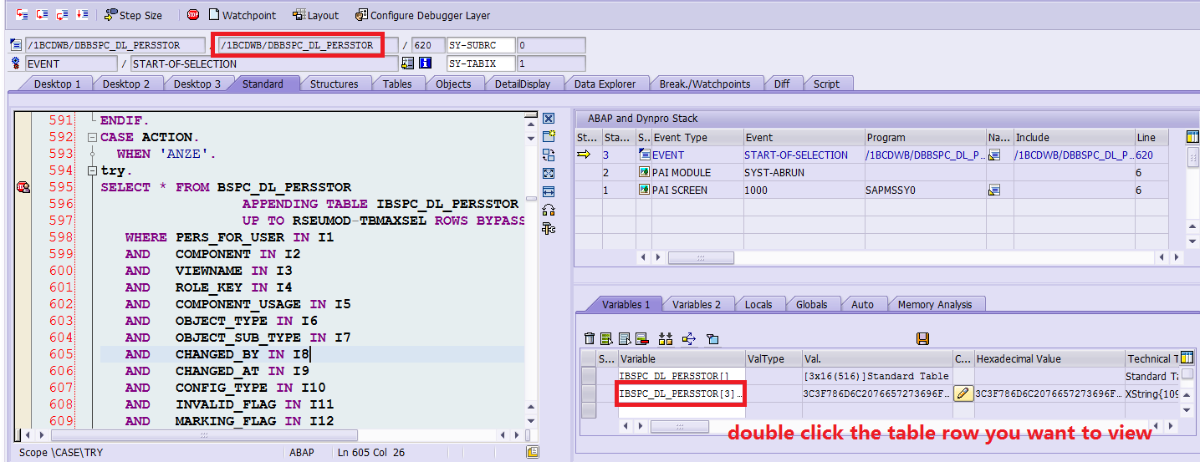Click the navigation icon in the SAPMSSY0 row
Viewport: 1200px width, 462px height.
coord(994,190)
